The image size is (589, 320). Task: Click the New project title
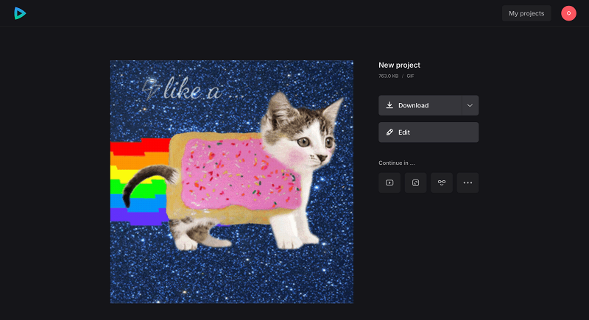(x=399, y=65)
